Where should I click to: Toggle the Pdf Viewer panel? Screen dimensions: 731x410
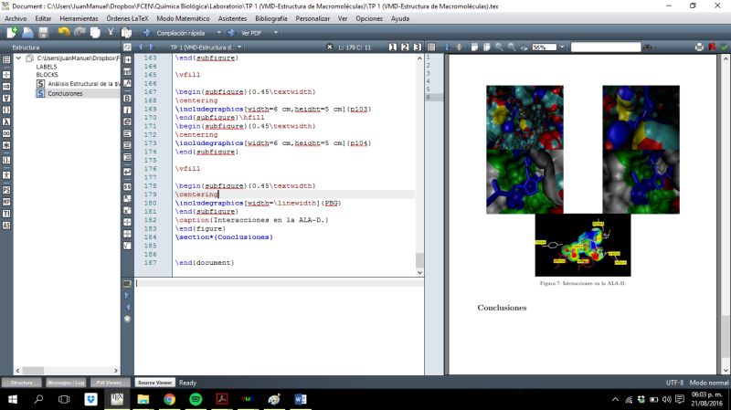point(109,383)
